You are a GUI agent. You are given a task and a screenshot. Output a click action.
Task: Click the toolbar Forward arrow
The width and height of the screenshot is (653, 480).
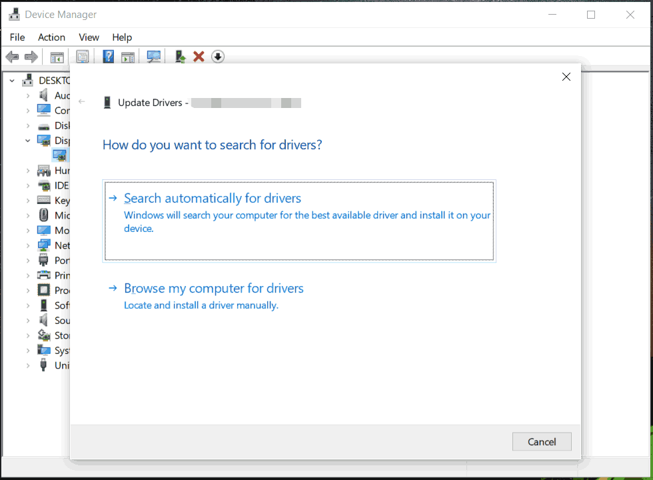point(31,56)
